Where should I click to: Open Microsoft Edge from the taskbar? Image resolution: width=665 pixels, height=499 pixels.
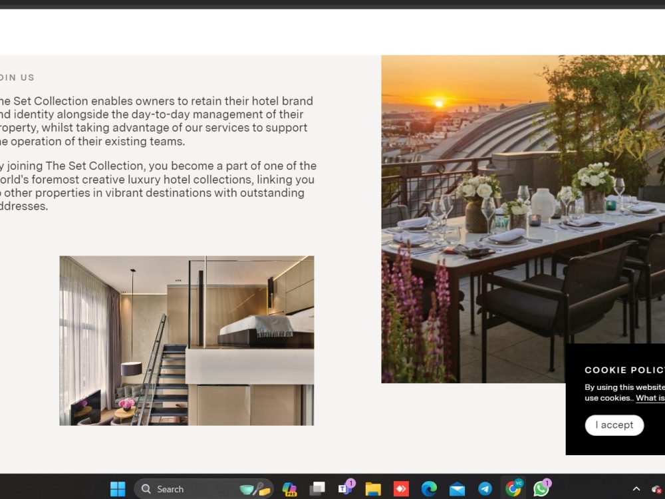pyautogui.click(x=429, y=488)
